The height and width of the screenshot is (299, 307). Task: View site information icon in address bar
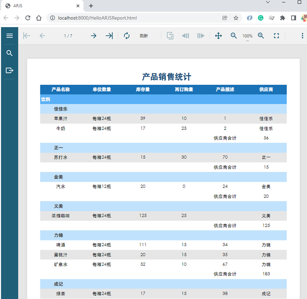tap(52, 18)
